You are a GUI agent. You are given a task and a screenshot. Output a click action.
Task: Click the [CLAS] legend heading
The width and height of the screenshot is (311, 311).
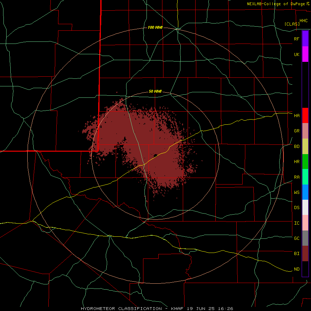pos(292,24)
